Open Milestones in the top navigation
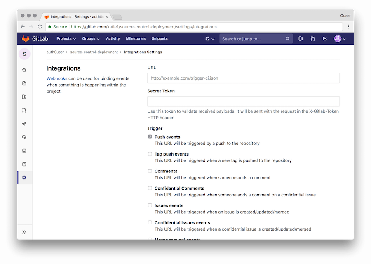This screenshot has height=264, width=371. [136, 39]
